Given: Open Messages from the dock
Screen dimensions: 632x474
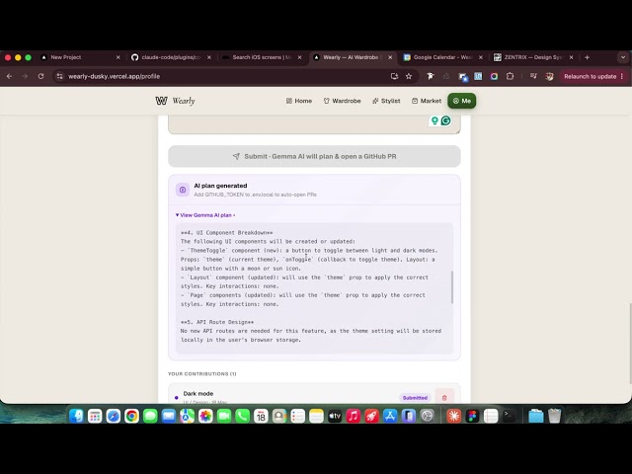Looking at the screenshot, I should 150,416.
